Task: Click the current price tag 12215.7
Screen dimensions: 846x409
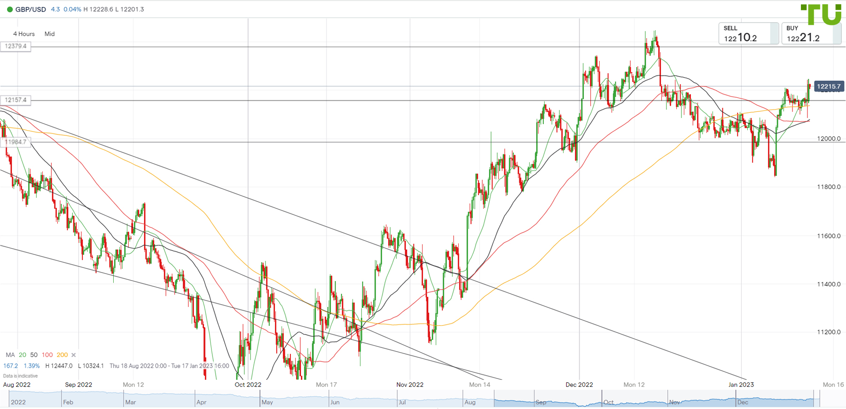Action: (829, 87)
